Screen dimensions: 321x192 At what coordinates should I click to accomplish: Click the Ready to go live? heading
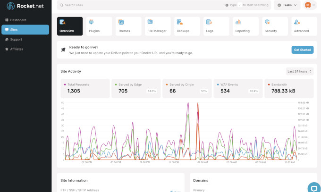(84, 47)
